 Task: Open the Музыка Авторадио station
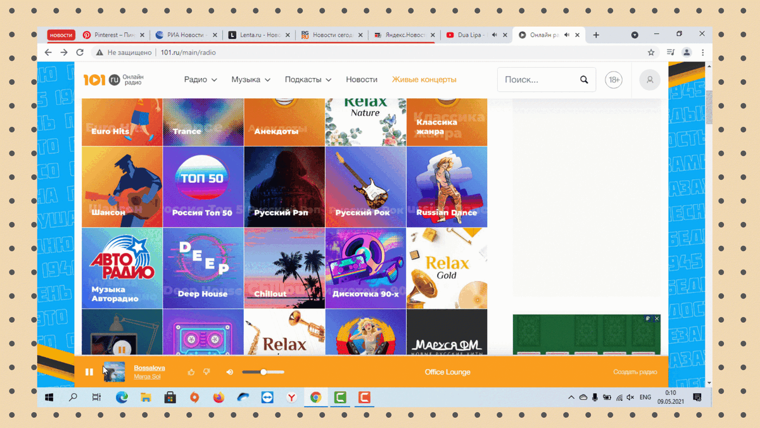(x=122, y=268)
